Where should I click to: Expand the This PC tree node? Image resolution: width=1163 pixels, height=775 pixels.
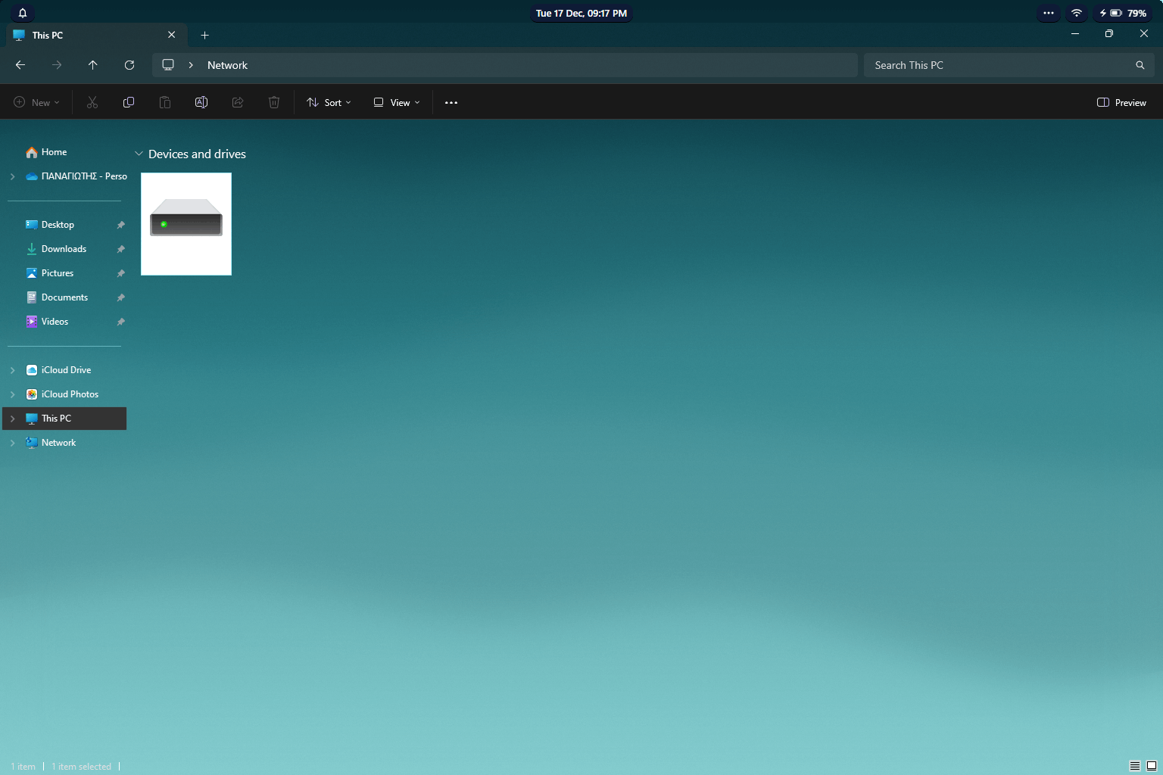(12, 419)
